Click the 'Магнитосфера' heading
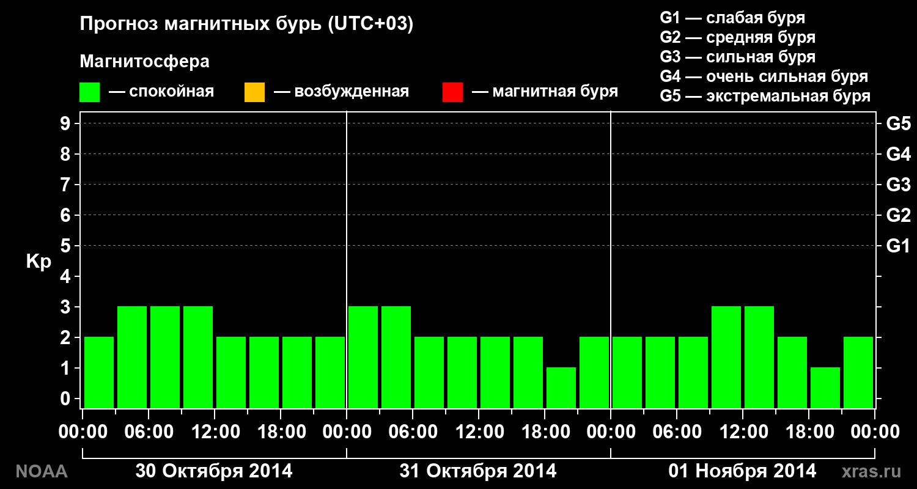The image size is (917, 489). coord(144,62)
